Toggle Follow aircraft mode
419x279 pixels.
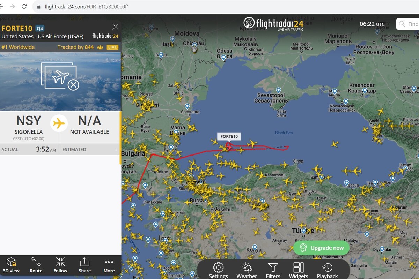pyautogui.click(x=60, y=265)
